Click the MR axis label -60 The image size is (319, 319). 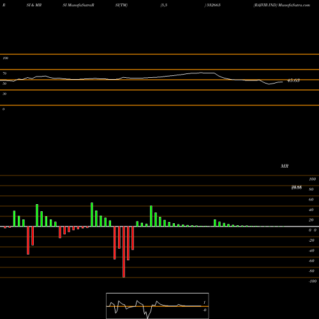coord(311,261)
